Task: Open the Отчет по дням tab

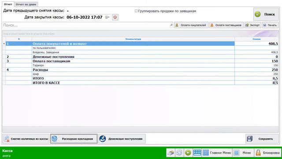Action: [x=26, y=4]
